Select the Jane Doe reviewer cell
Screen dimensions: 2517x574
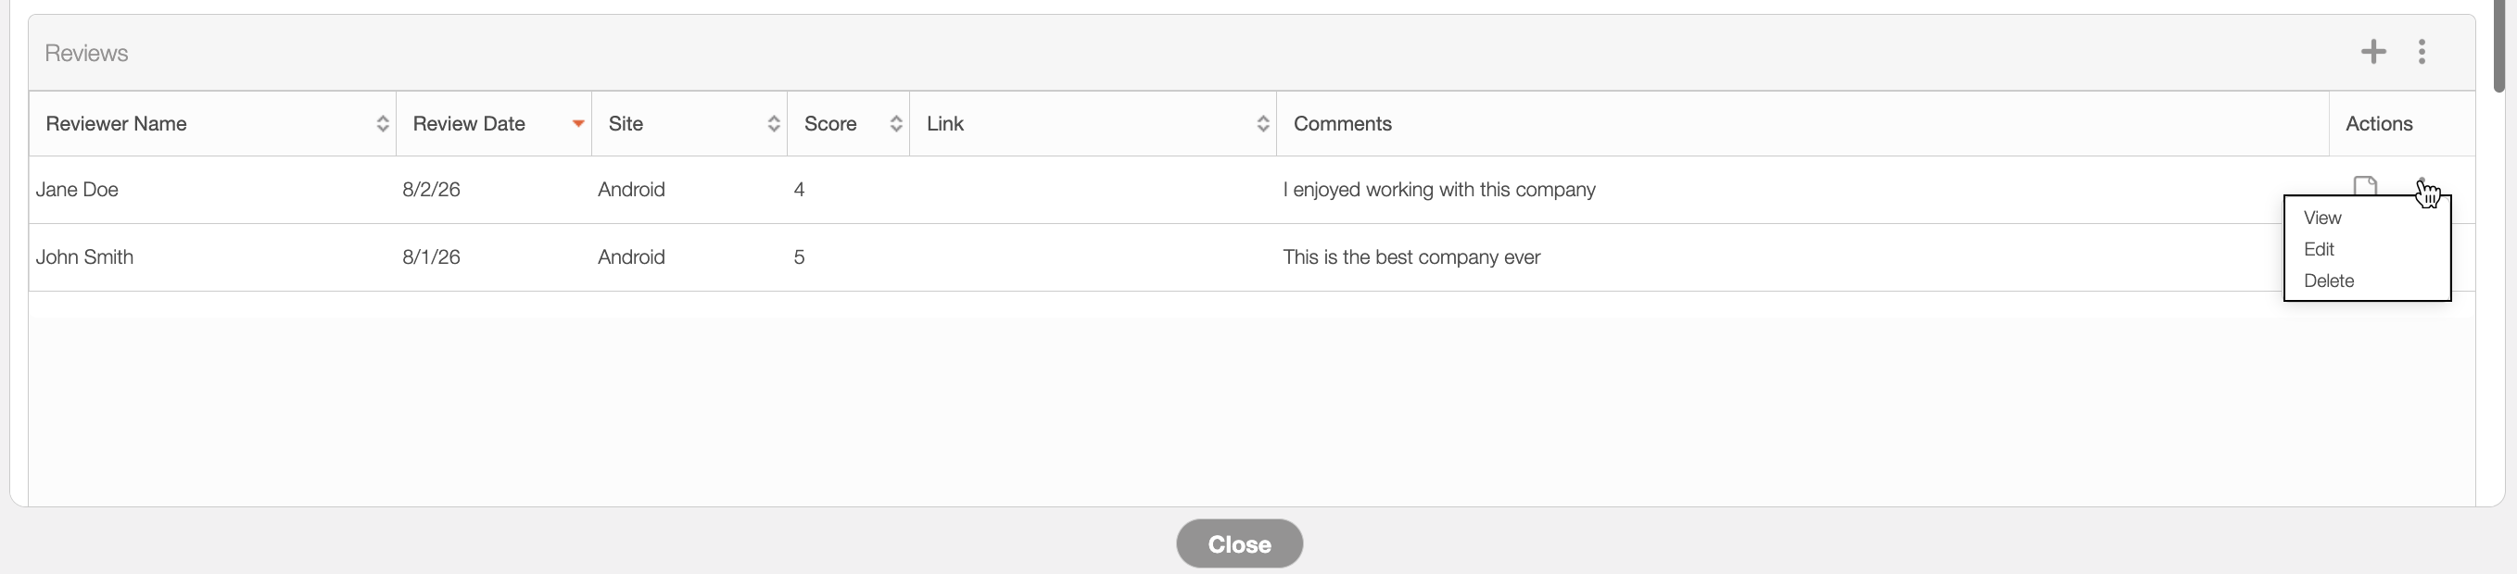212,190
